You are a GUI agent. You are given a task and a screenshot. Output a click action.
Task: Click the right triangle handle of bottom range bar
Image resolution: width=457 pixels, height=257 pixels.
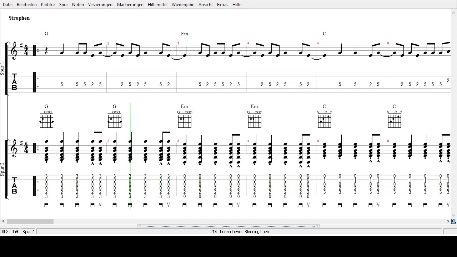pyautogui.click(x=317, y=226)
